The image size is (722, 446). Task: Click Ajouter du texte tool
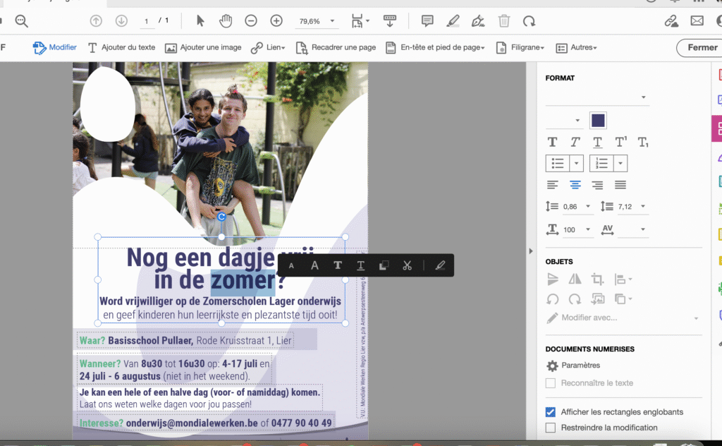tap(121, 48)
